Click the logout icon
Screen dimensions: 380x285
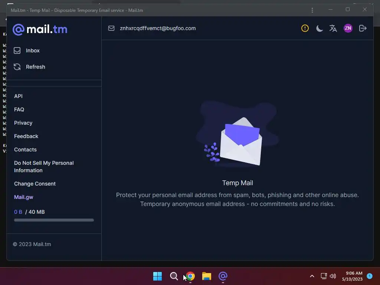tap(363, 28)
